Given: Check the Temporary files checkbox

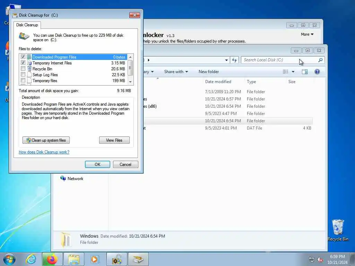Looking at the screenshot, I should 23,80.
